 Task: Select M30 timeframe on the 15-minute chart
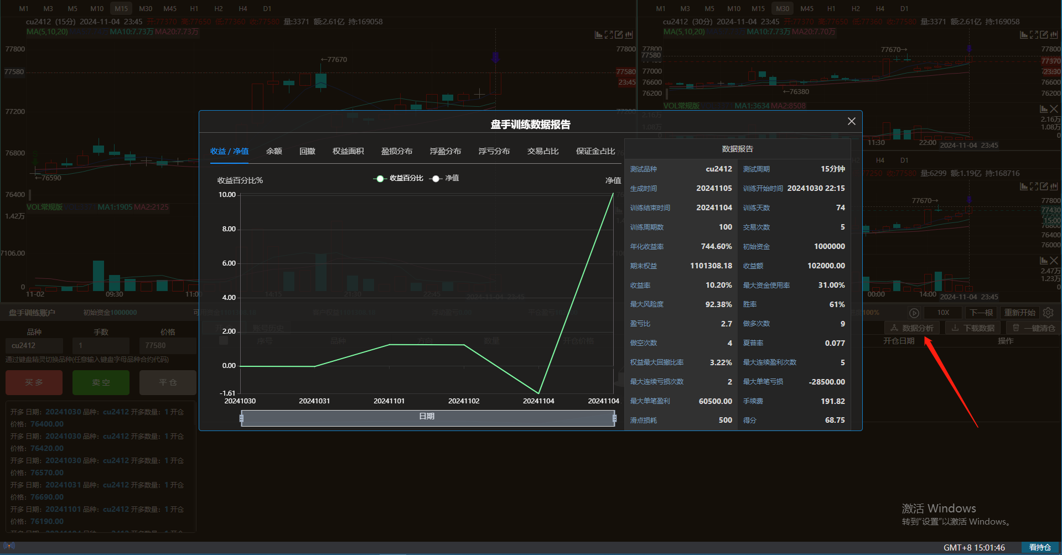click(146, 8)
